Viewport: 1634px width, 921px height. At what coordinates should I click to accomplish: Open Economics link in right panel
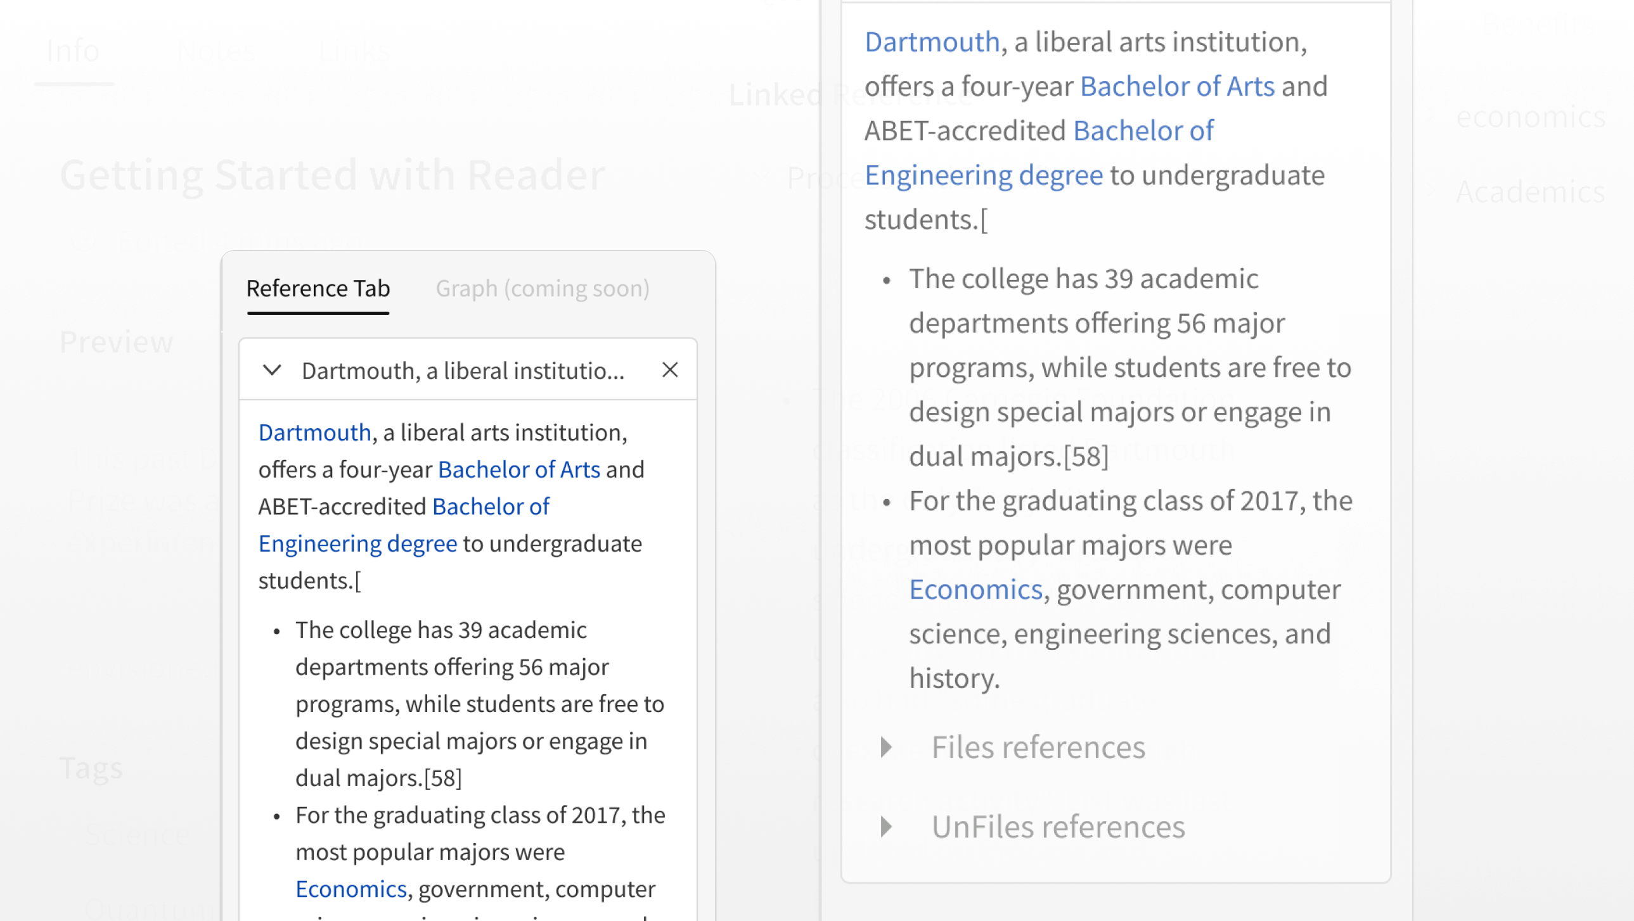(975, 590)
